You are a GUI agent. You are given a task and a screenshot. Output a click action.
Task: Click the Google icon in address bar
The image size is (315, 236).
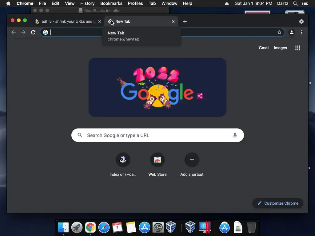tap(46, 32)
